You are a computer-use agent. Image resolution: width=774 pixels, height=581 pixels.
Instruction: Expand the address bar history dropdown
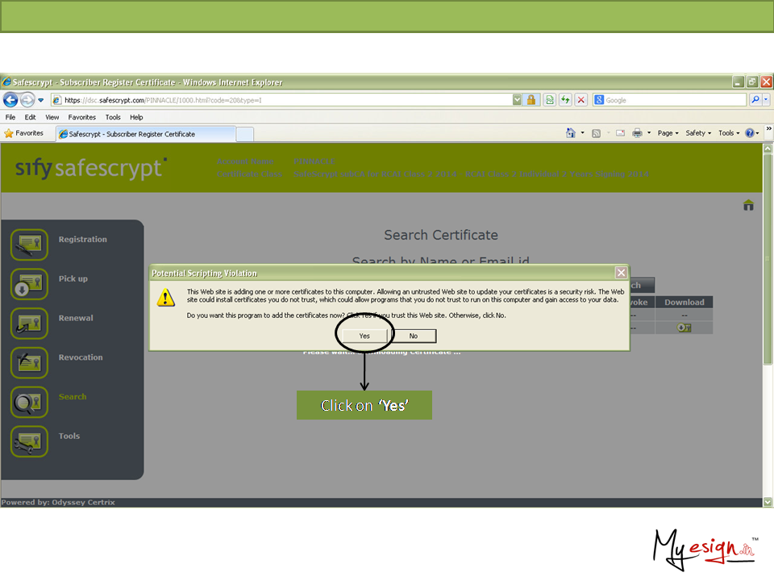517,100
